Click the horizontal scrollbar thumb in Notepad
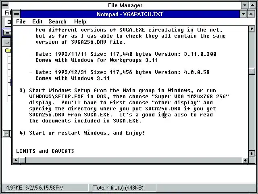258x194 pixels. 23,160
